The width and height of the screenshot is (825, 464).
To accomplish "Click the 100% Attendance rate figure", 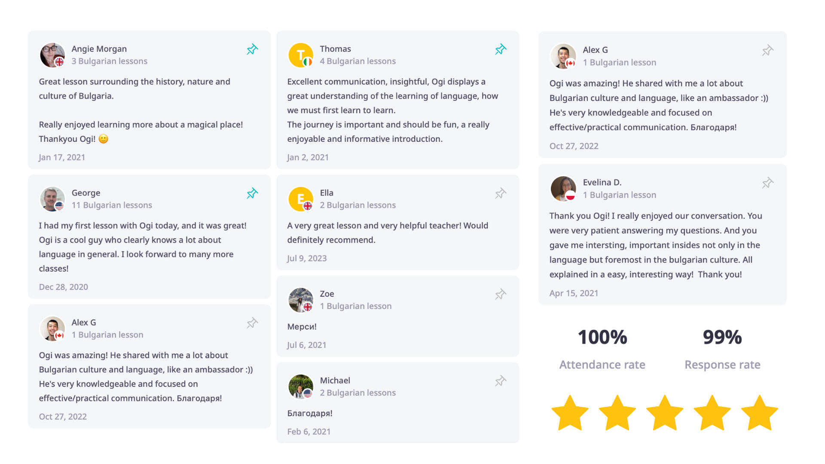I will pos(602,337).
